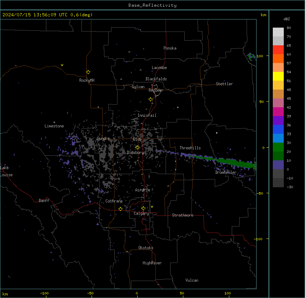Pick the orange 57-60 dBZ legend swatch
Image resolution: width=305 pixels, height=298 pixels.
coord(278,59)
